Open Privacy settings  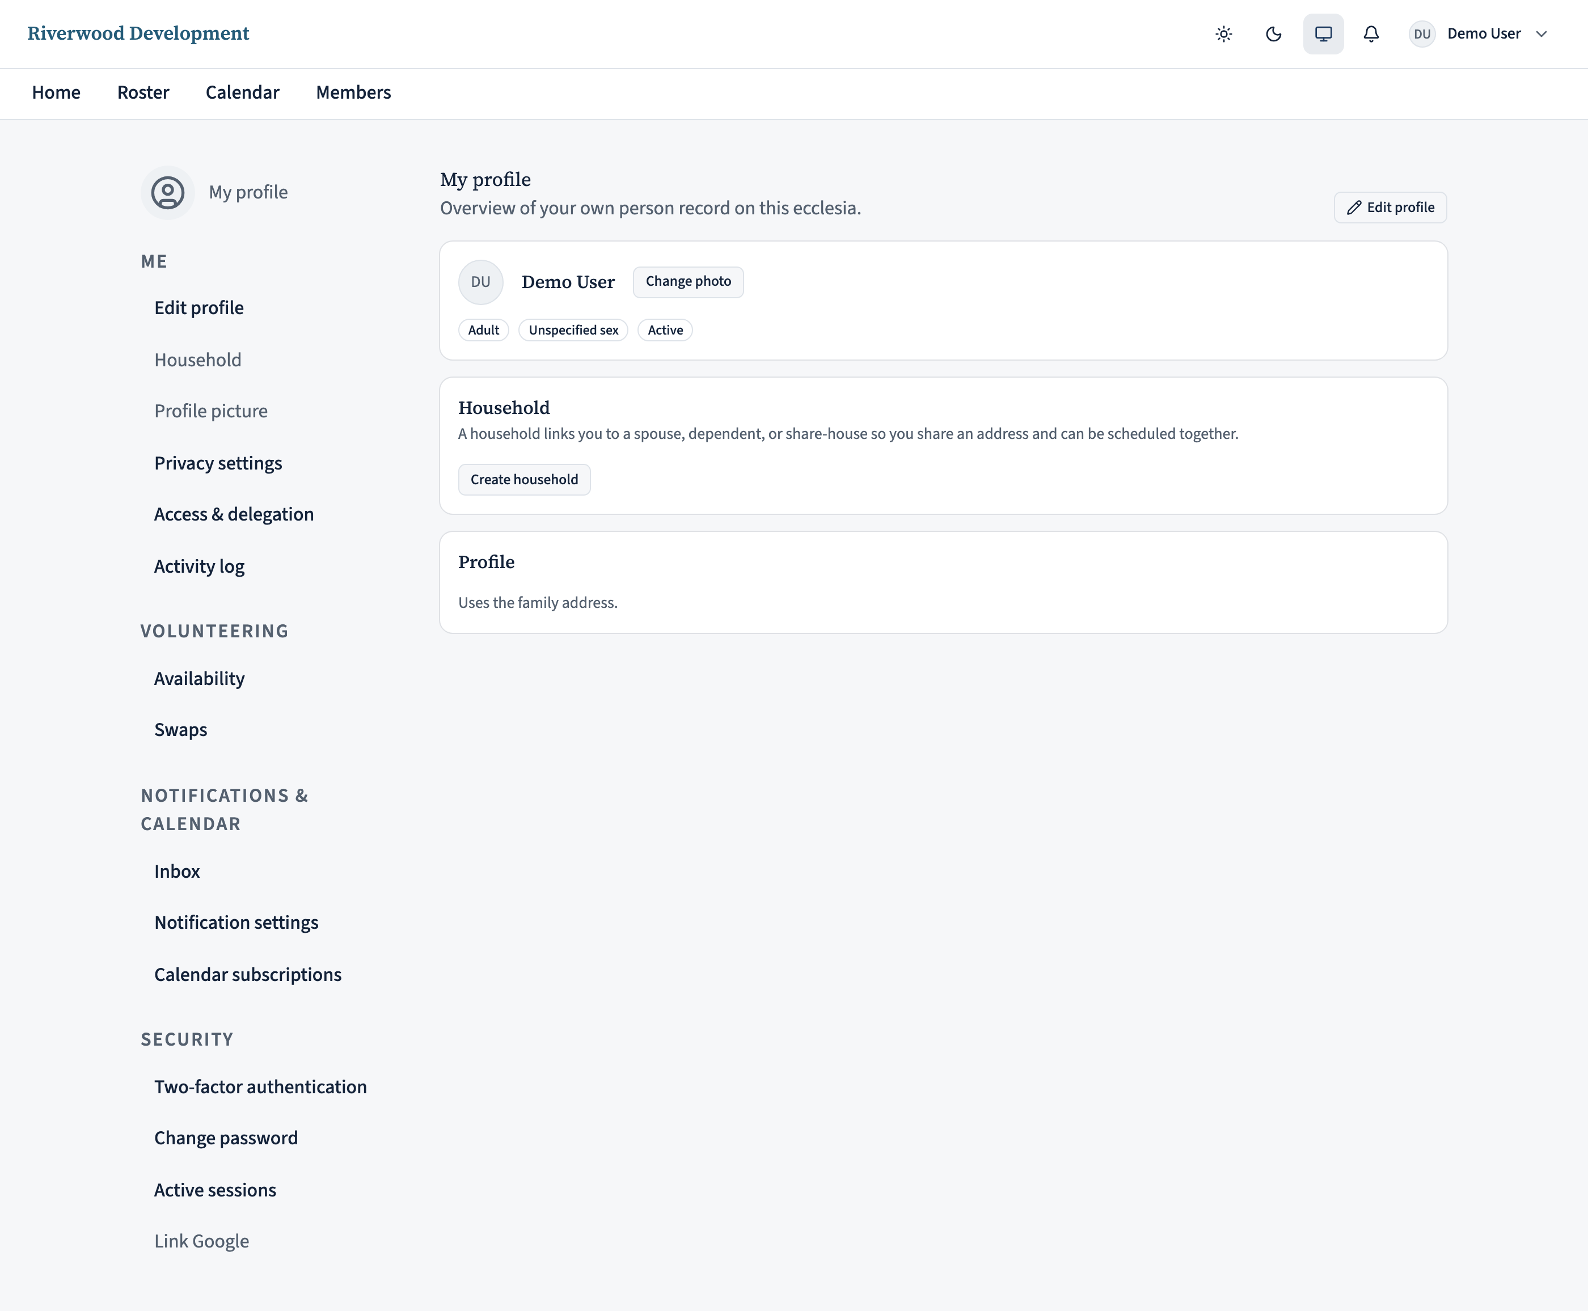(217, 463)
